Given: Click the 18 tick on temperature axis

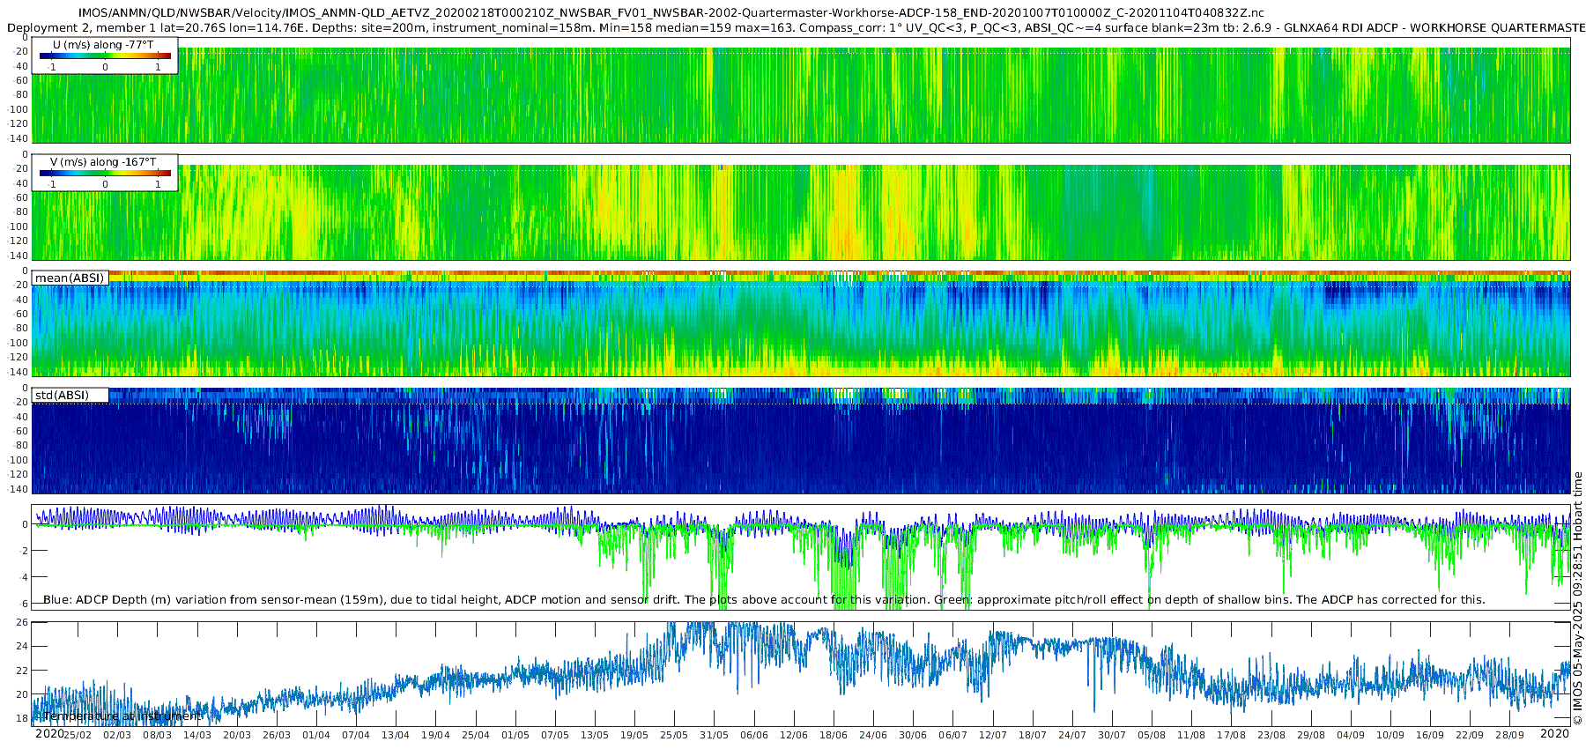Looking at the screenshot, I should pyautogui.click(x=23, y=719).
